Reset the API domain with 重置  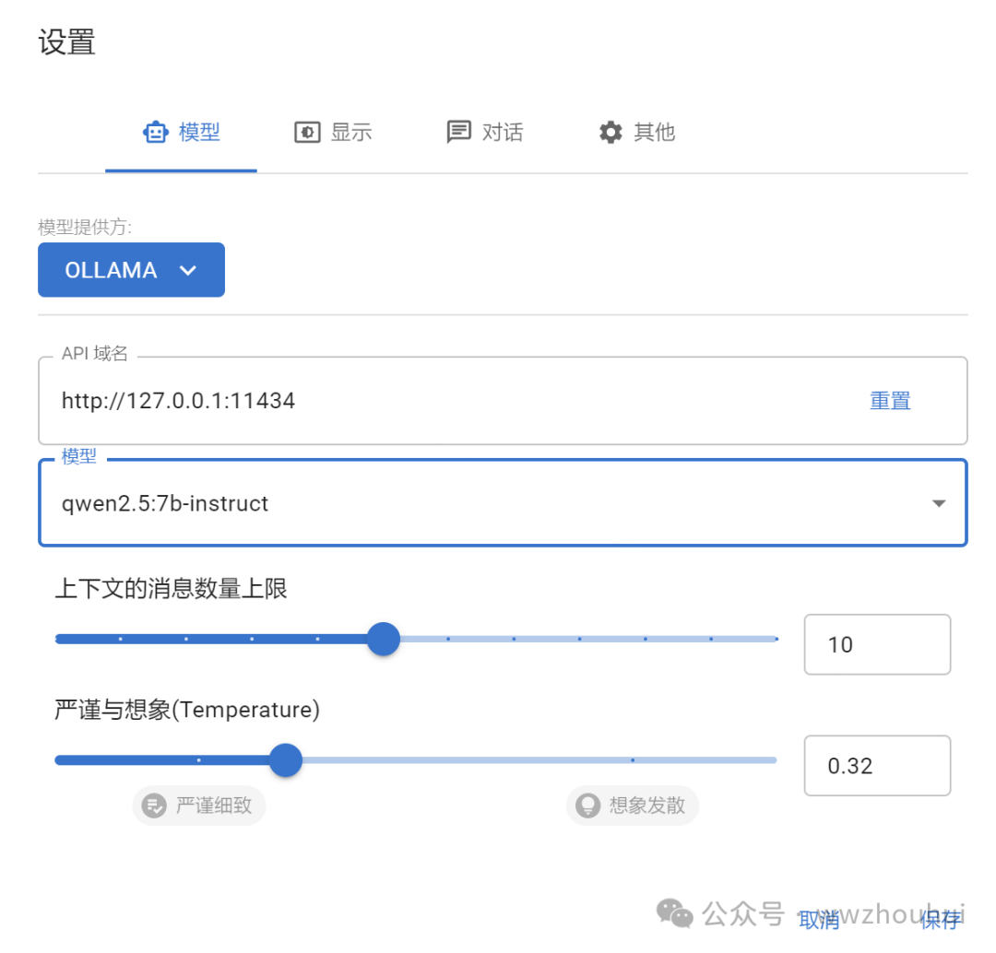pyautogui.click(x=890, y=401)
